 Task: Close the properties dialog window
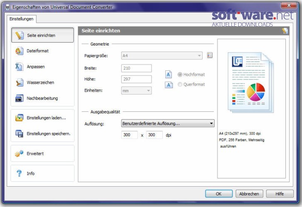[x=289, y=5]
